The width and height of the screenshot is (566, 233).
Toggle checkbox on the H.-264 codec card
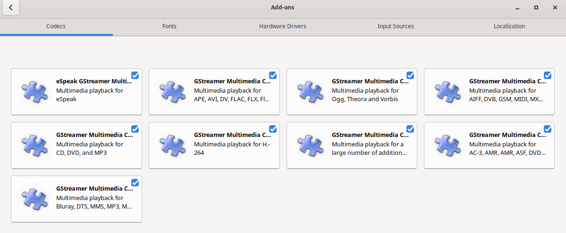click(x=273, y=129)
